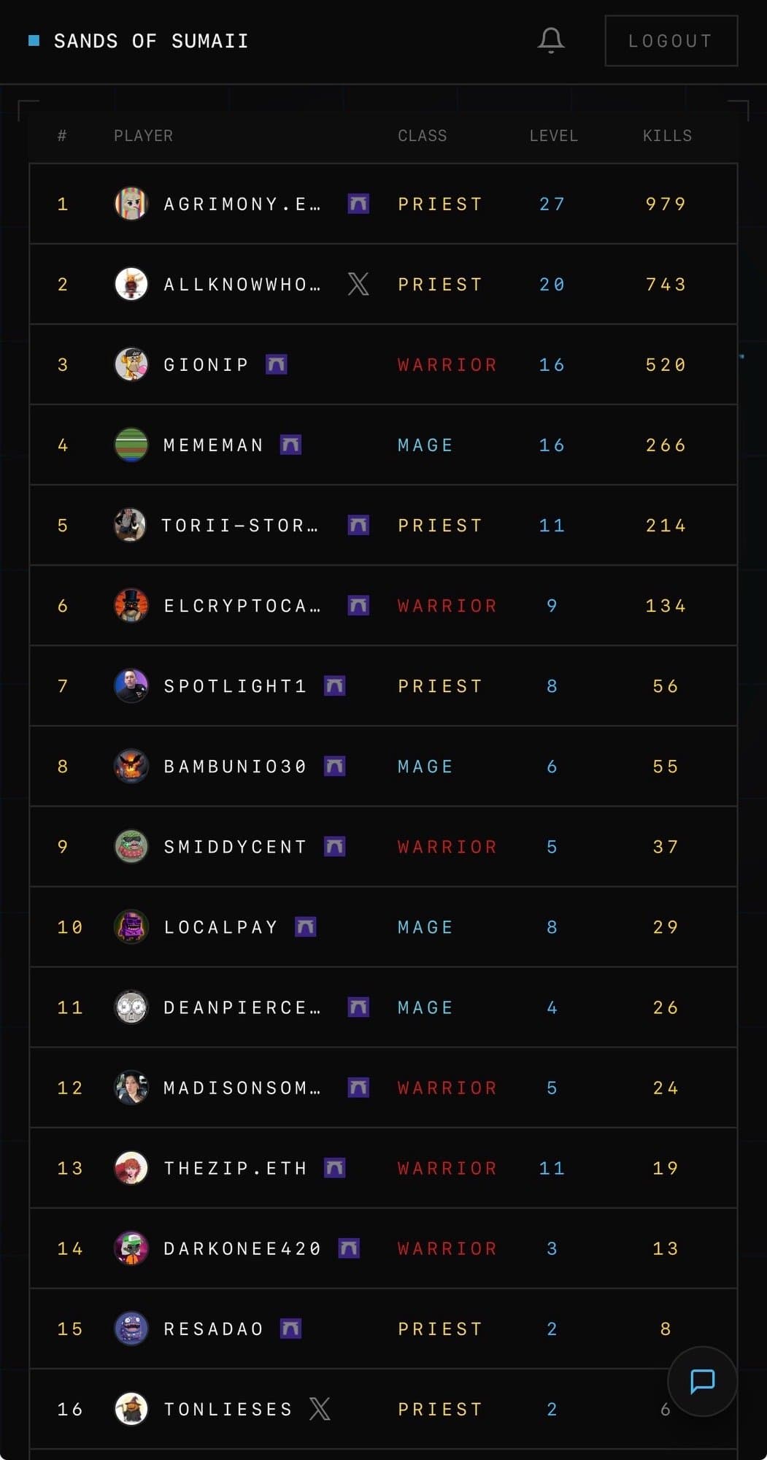Click the X icon beside TONLIESES
767x1460 pixels.
[320, 1409]
